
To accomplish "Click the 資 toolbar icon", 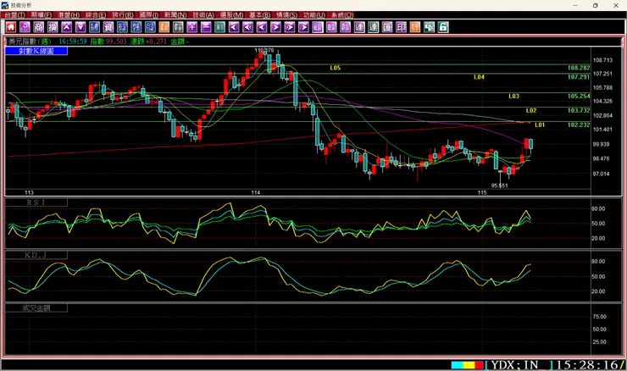I will point(108,27).
